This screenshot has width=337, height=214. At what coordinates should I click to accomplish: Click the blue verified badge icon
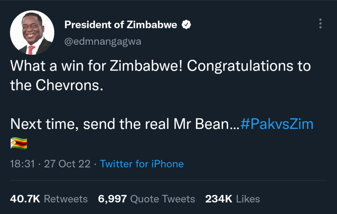[187, 25]
